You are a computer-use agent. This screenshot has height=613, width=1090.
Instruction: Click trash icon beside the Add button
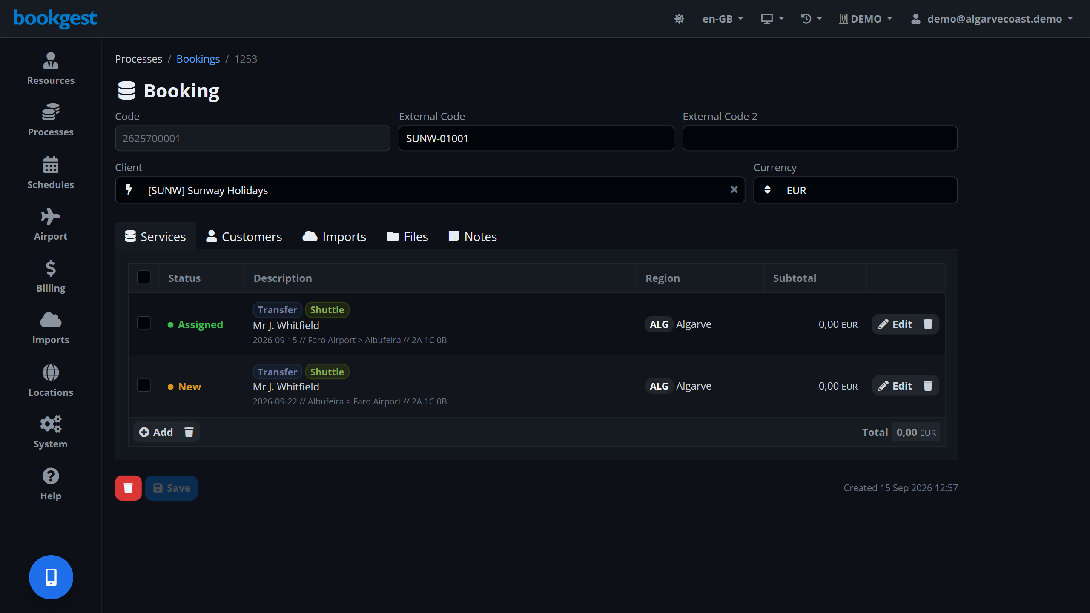click(x=189, y=432)
